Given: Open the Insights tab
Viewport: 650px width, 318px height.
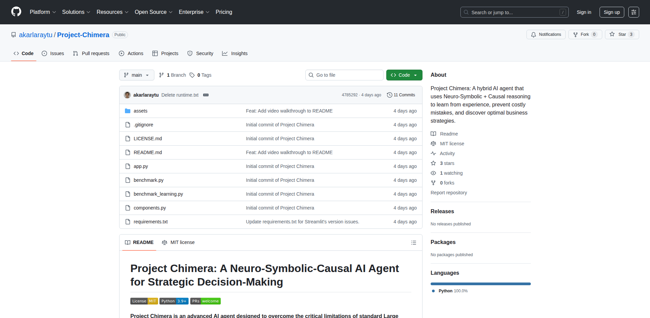Looking at the screenshot, I should 235,53.
